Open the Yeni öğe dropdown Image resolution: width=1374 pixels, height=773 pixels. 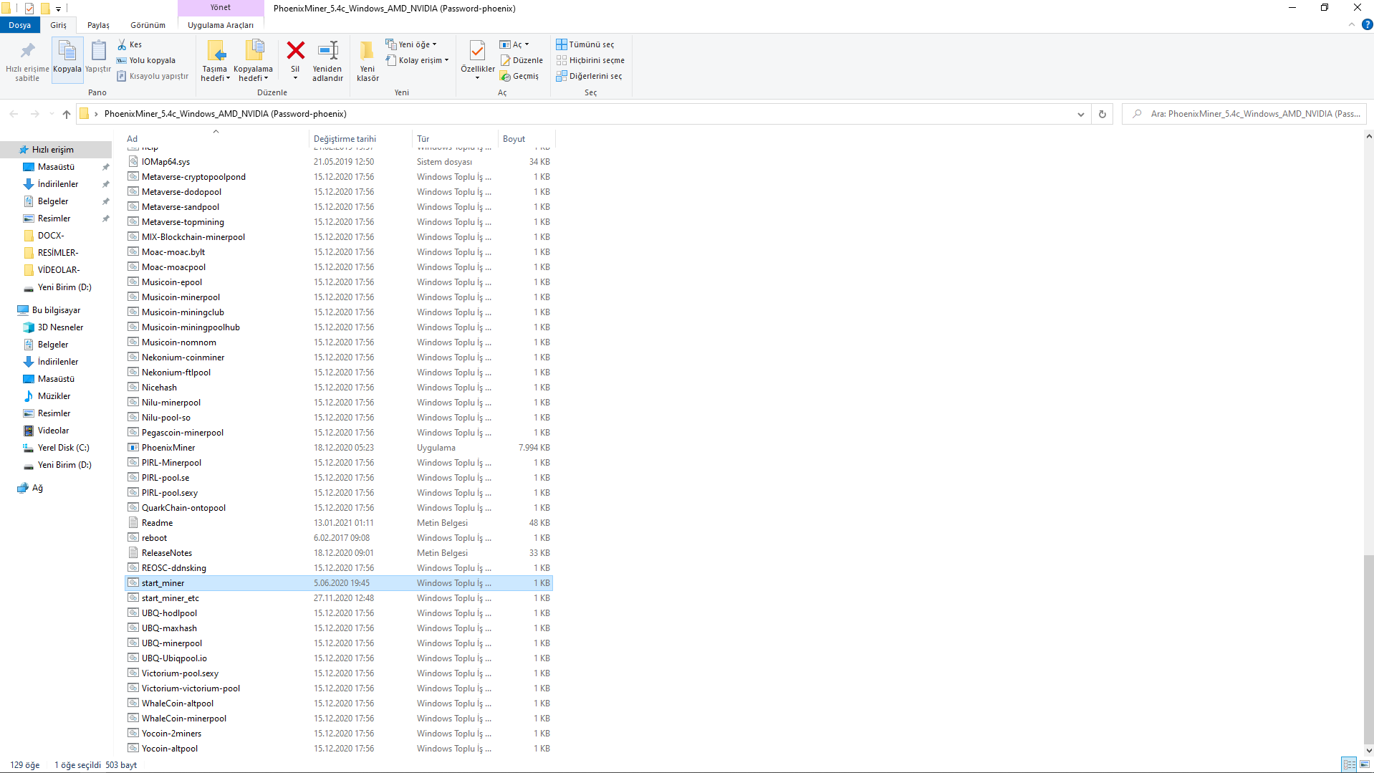click(411, 44)
